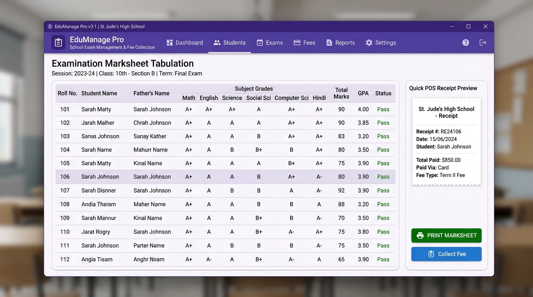Screen dimensions: 533x297
Task: Select student Andia Theram
Action: pos(98,204)
